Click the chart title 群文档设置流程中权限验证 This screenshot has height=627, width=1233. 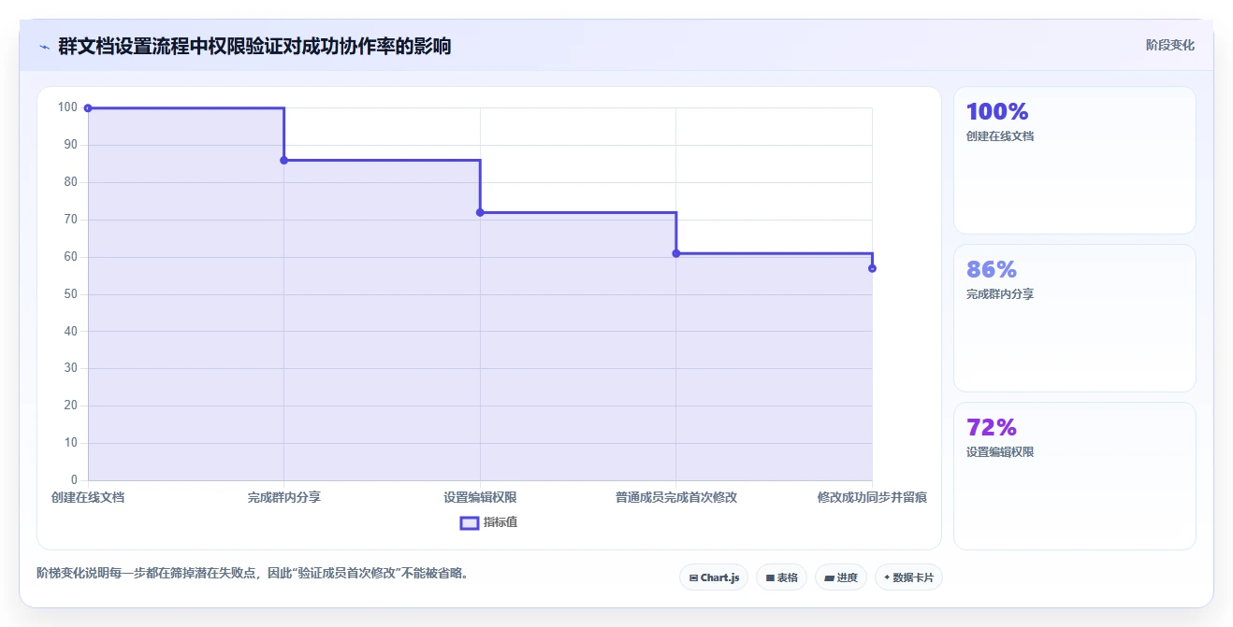[x=254, y=46]
